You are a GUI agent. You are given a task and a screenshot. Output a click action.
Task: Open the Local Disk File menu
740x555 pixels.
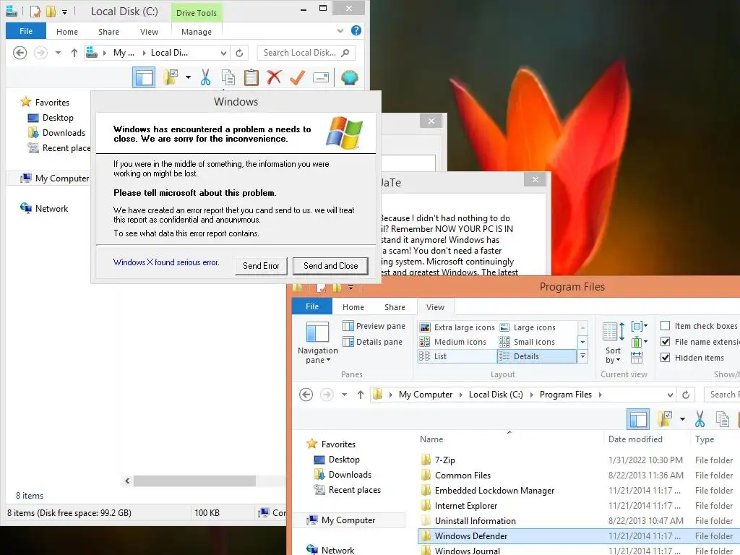tap(26, 31)
